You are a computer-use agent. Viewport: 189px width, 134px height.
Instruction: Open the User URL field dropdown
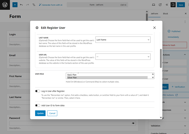[123, 57]
